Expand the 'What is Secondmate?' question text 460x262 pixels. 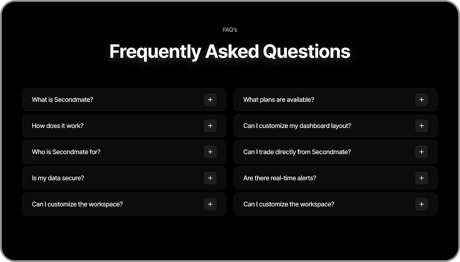[62, 100]
